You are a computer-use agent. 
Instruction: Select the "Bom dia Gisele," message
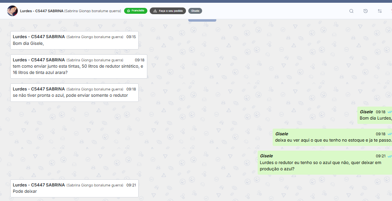74,40
